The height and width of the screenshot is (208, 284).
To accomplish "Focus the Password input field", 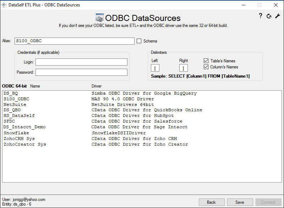I will pos(81,72).
